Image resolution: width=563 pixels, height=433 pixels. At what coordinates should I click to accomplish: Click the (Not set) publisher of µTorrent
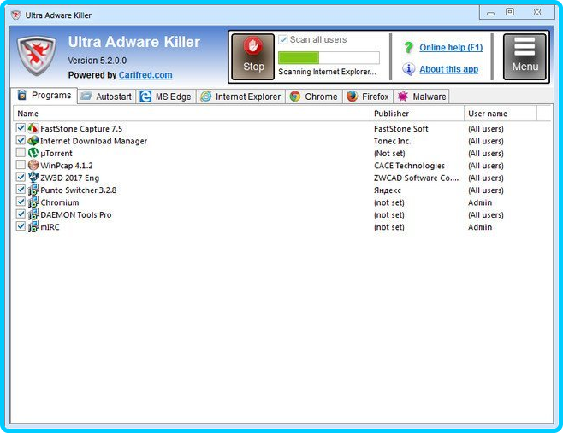389,154
